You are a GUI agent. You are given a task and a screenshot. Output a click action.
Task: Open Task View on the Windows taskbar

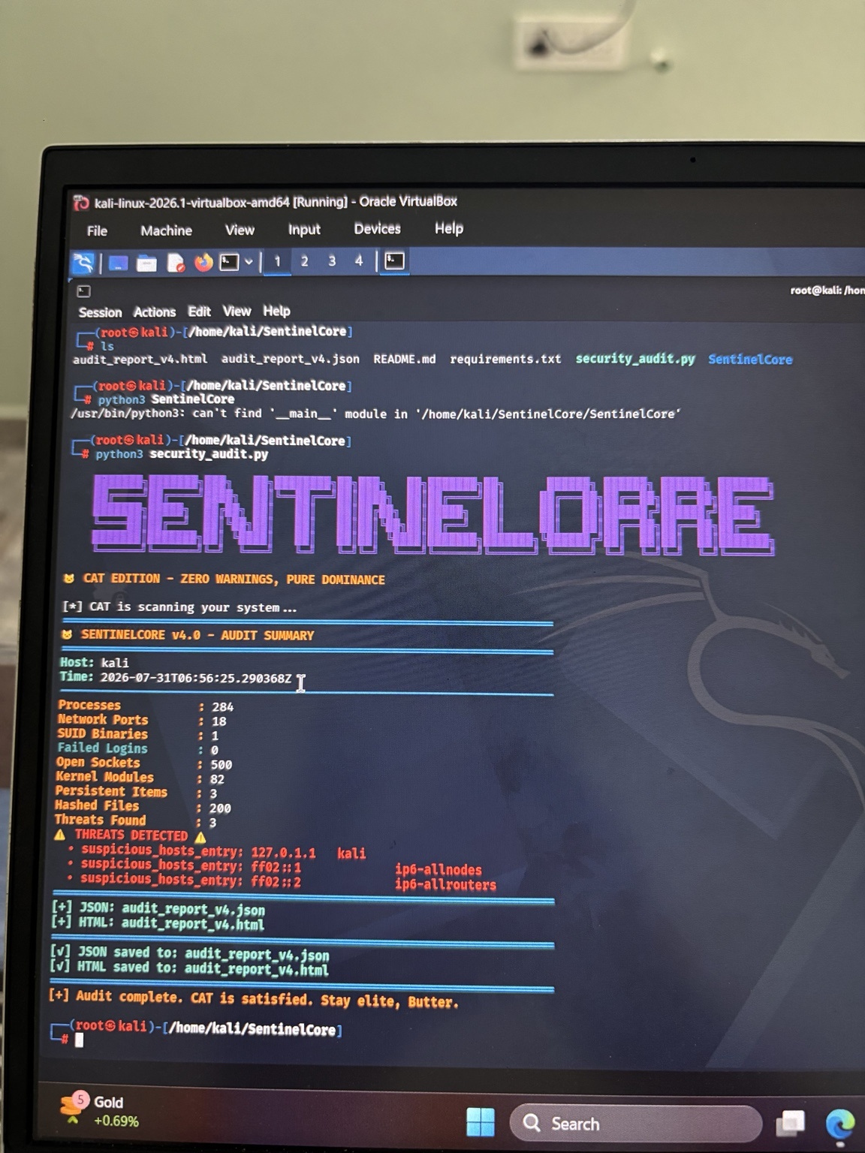[790, 1123]
